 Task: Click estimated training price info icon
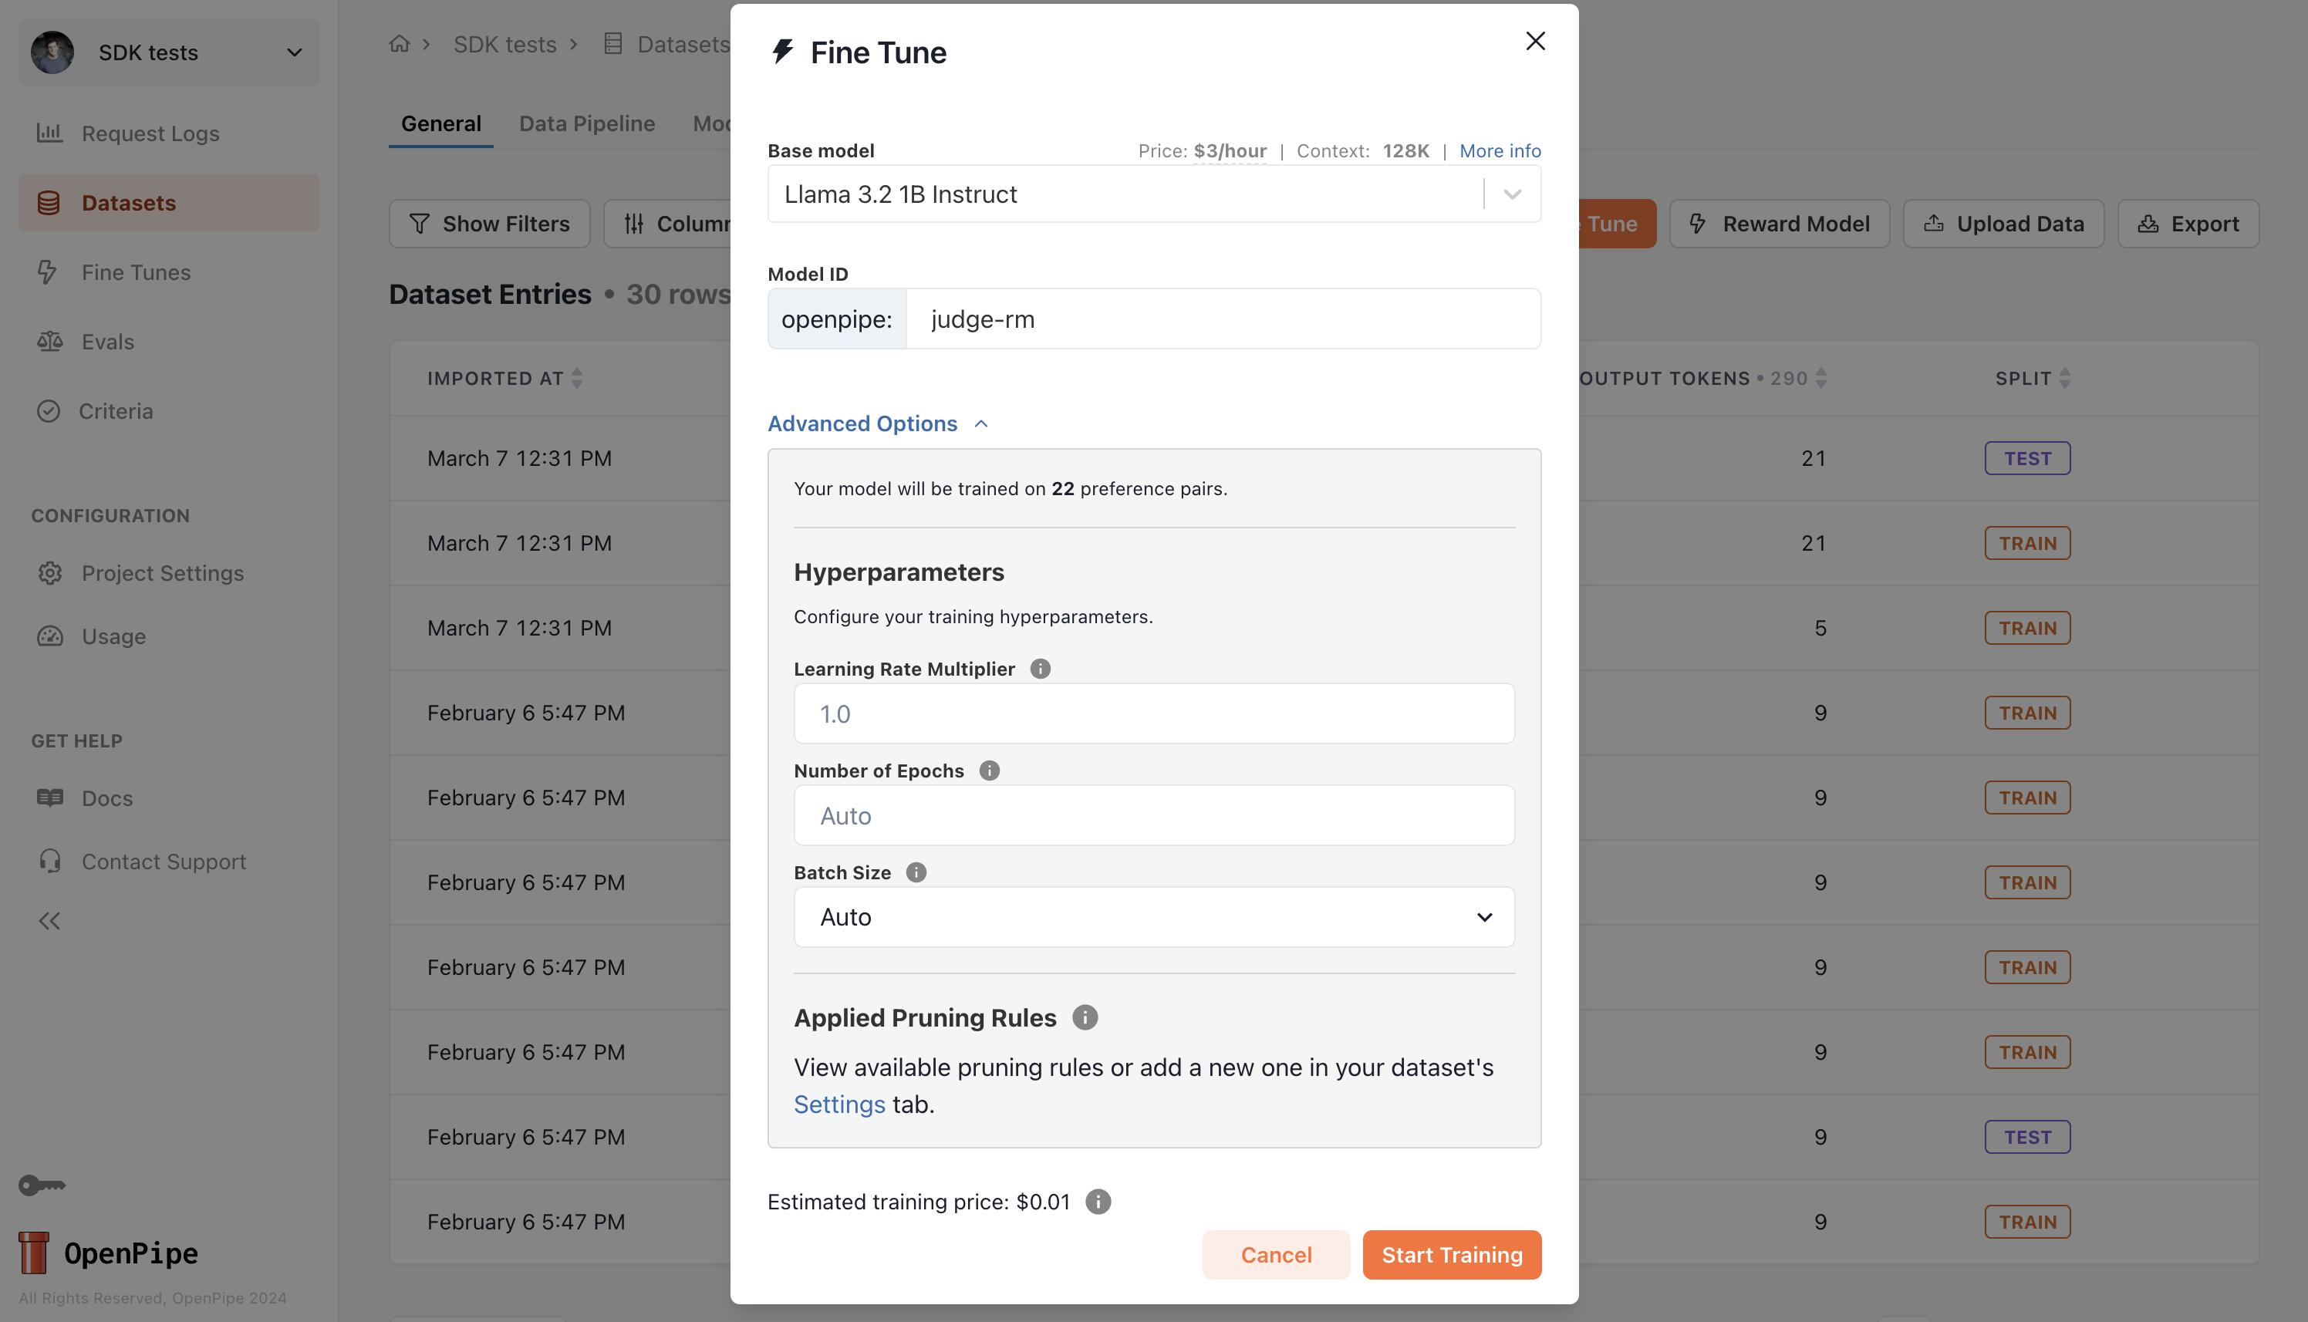1098,1201
